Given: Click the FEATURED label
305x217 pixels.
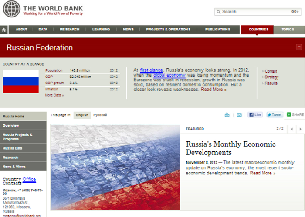Looking at the screenshot, I should point(195,129).
